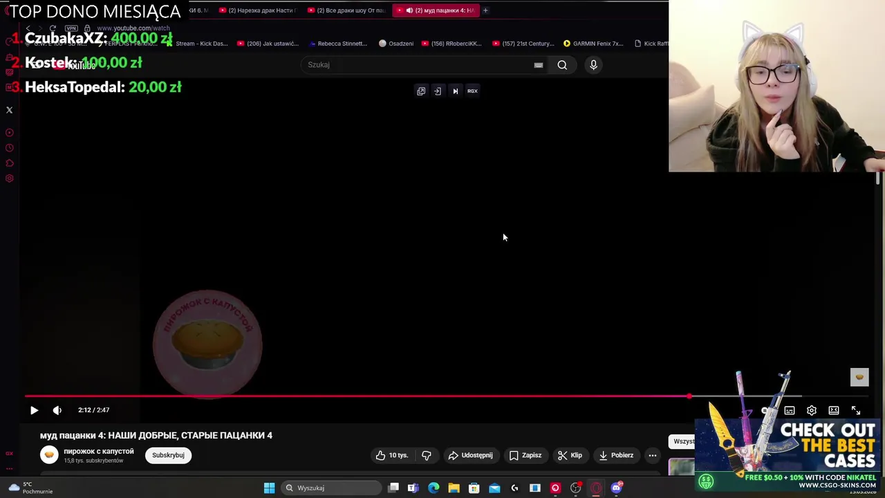Viewport: 885px width, 498px height.
Task: Click the www.youtube.com/watch address bar
Action: (133, 28)
